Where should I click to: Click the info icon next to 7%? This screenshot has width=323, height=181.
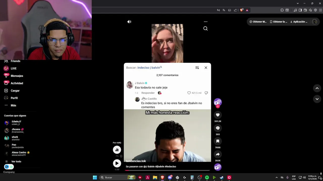[x=121, y=156]
